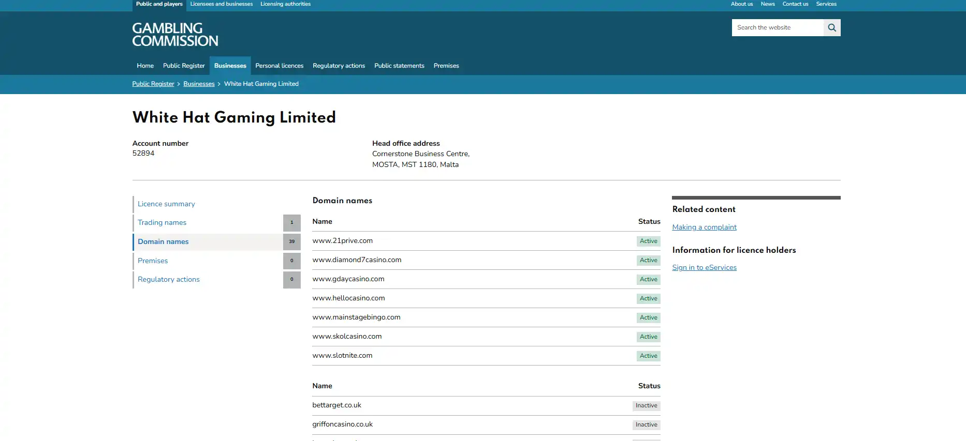Select griffoncasino.co.uk domain text
Screen dimensions: 966x441
[x=342, y=424]
